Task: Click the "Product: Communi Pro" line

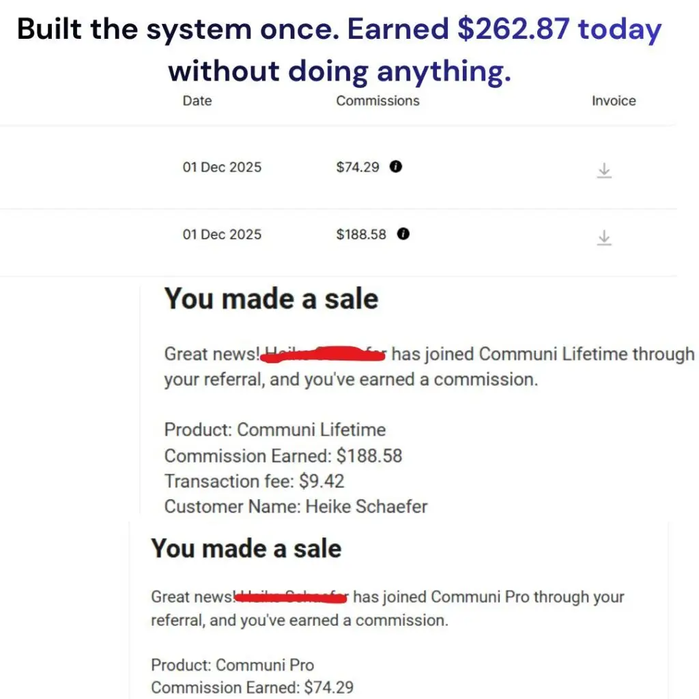Action: [x=232, y=665]
